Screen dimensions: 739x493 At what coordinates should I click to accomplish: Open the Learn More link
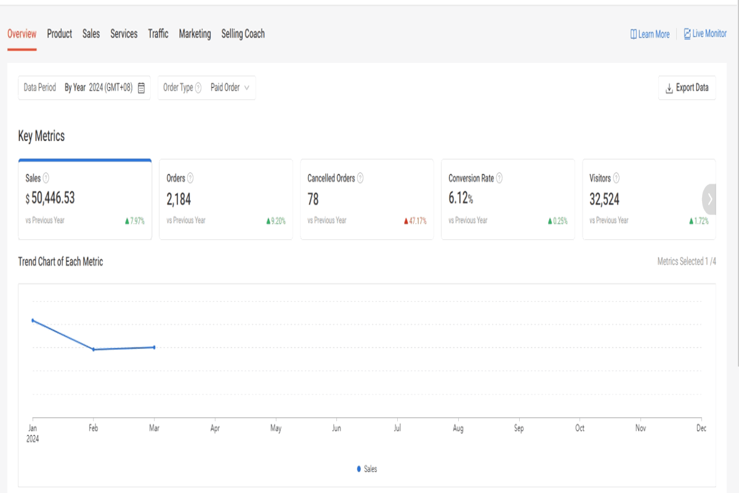point(650,35)
